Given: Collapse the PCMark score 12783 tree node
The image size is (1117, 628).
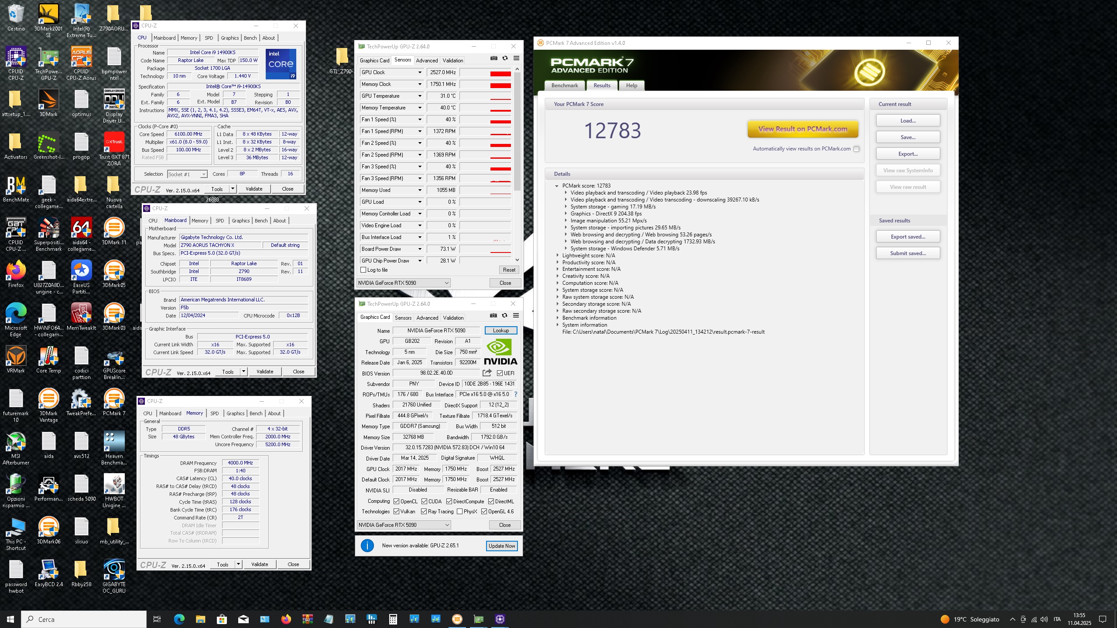Looking at the screenshot, I should (x=557, y=186).
